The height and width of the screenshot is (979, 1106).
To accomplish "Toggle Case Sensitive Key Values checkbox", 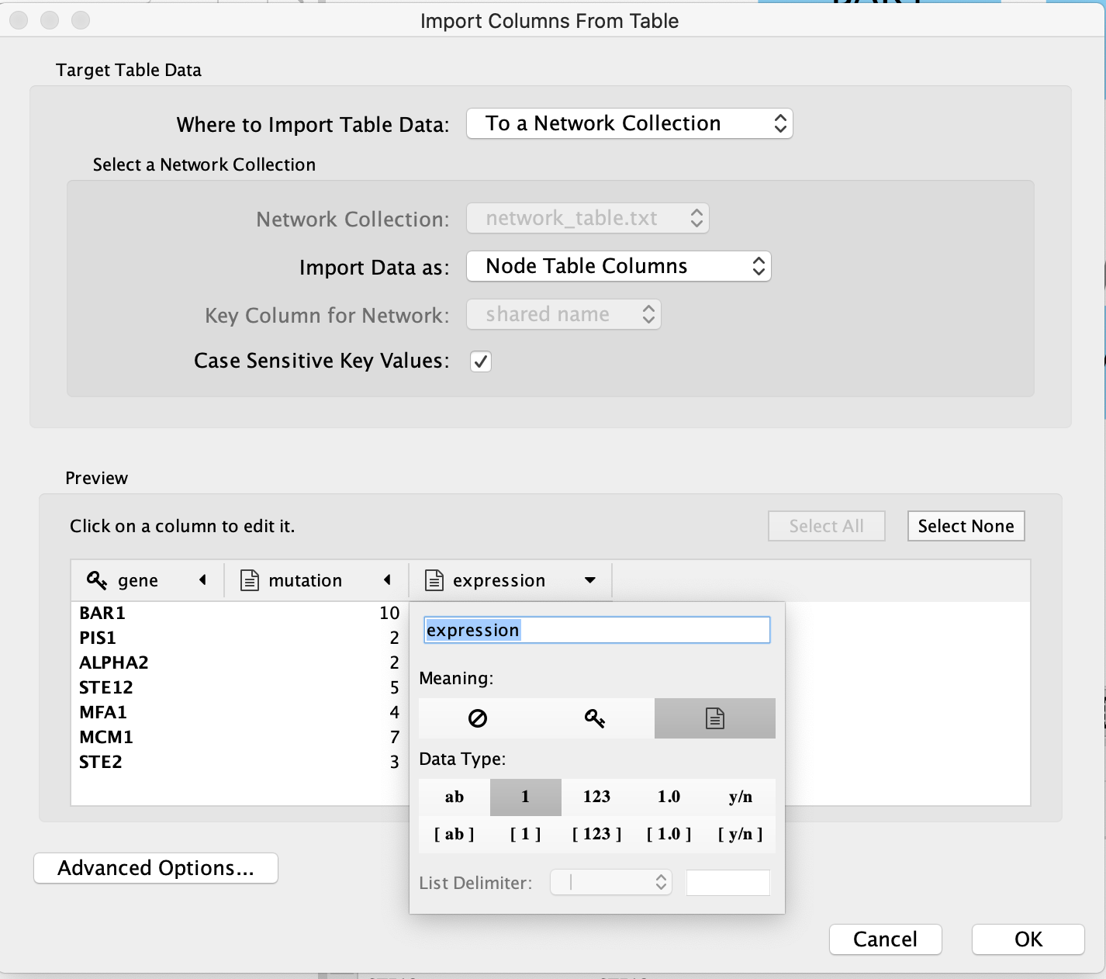I will click(x=481, y=362).
